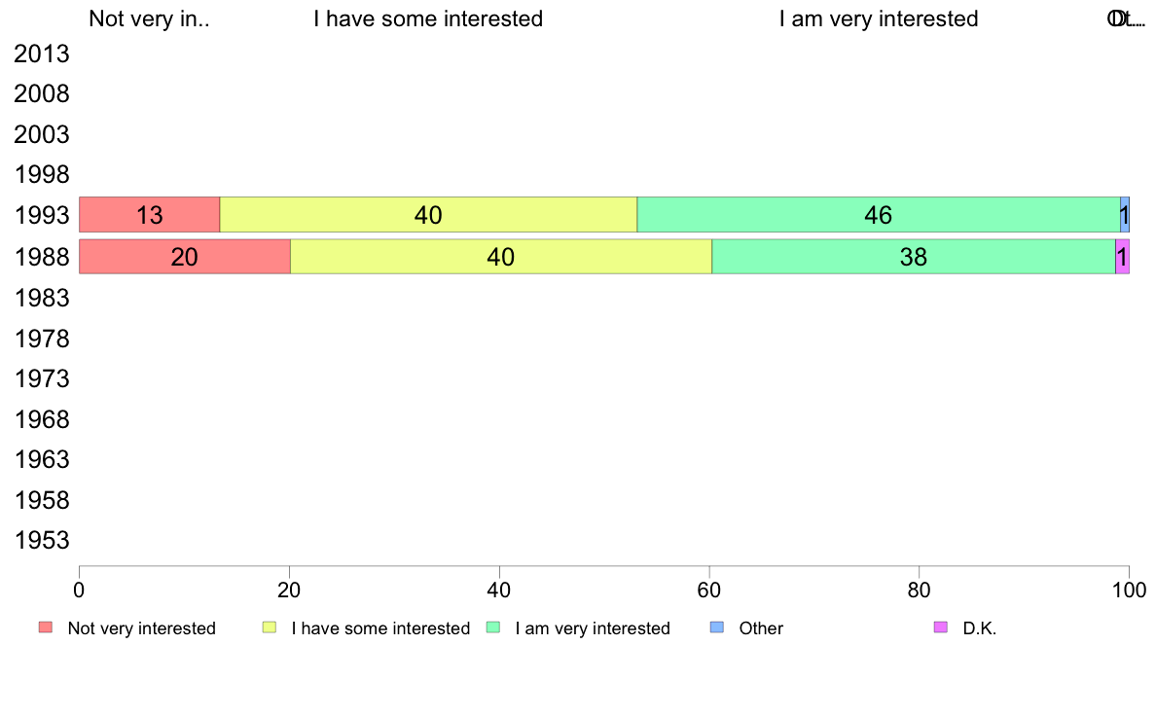Click the D.K. legend text label

[x=980, y=628]
